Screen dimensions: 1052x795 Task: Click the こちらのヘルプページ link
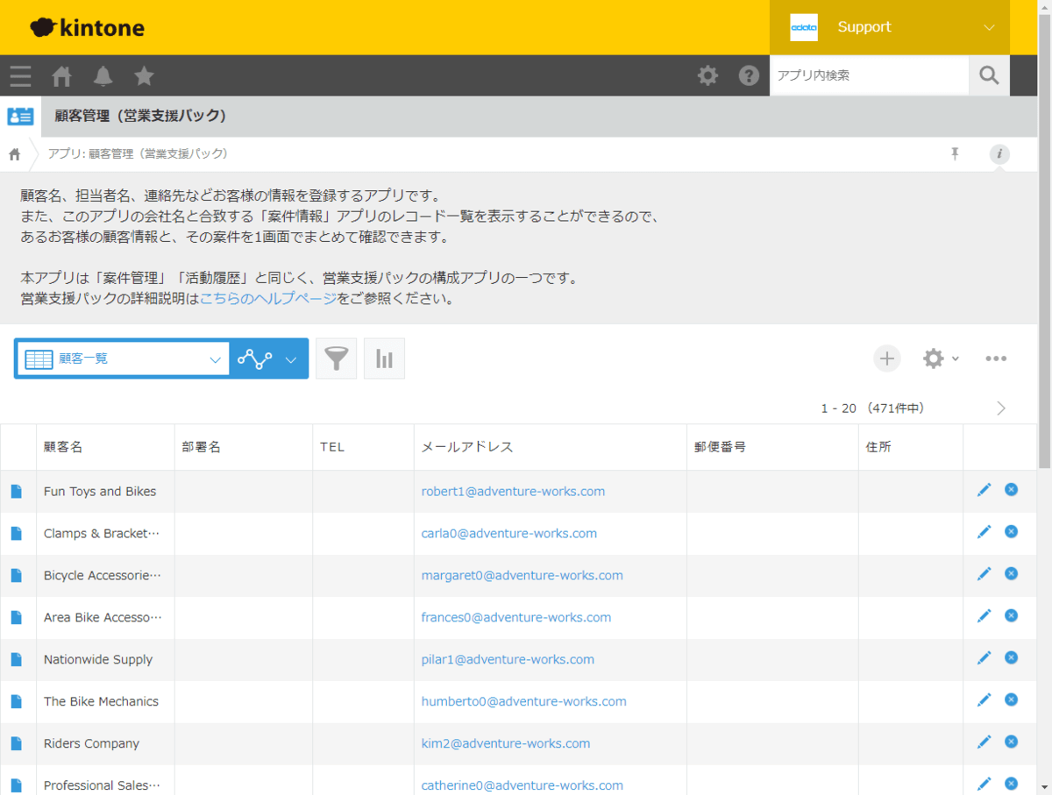point(268,299)
